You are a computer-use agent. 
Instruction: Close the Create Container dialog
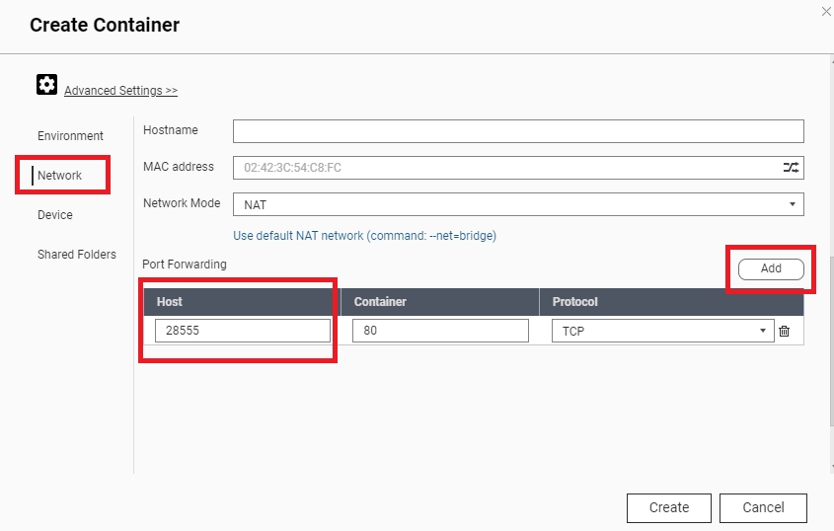[825, 11]
